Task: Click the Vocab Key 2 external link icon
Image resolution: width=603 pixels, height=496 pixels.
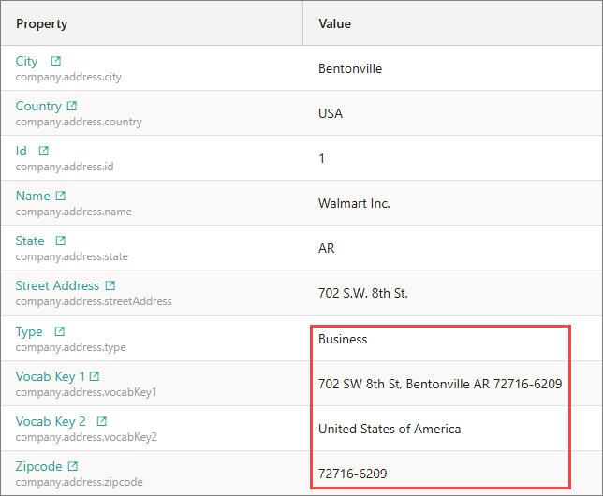Action: [102, 421]
